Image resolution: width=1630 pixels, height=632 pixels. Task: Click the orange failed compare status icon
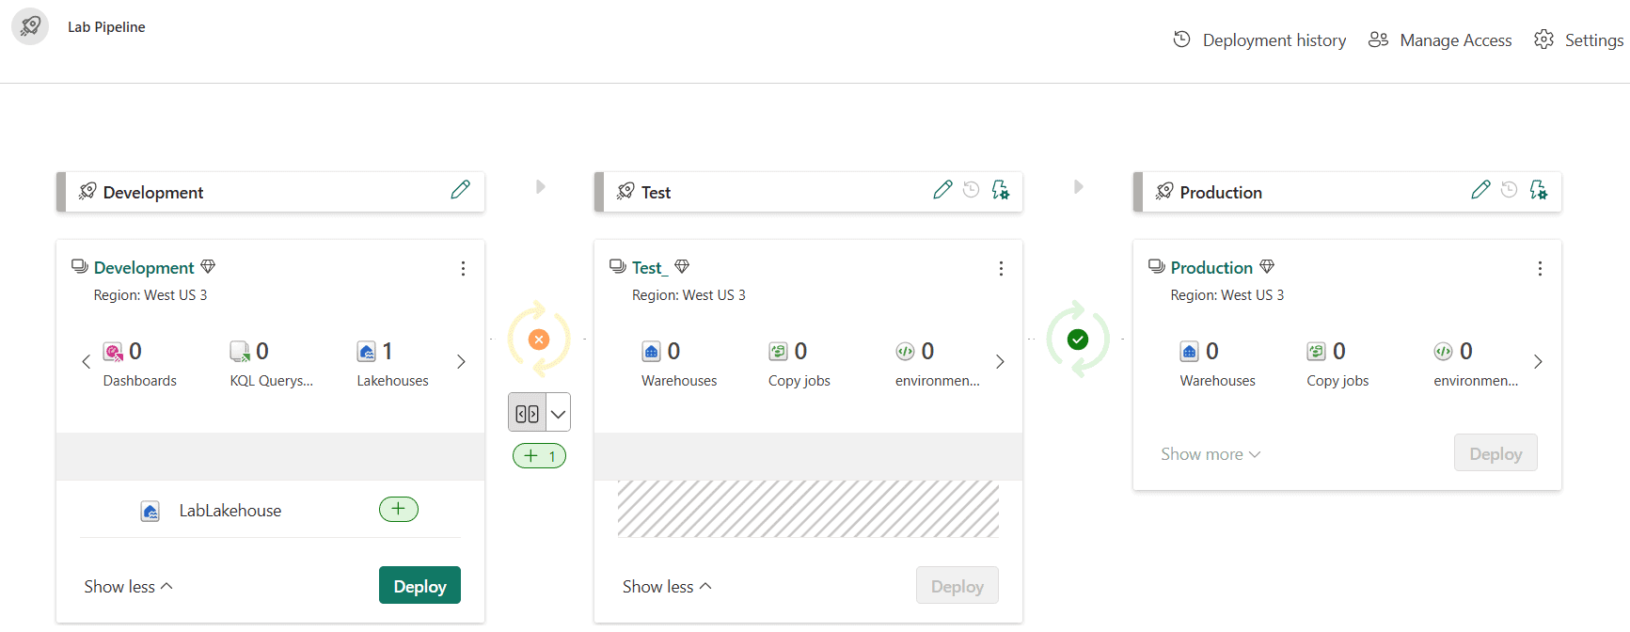539,340
